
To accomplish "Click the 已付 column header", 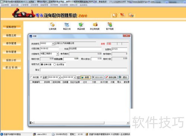I will (x=85, y=82).
